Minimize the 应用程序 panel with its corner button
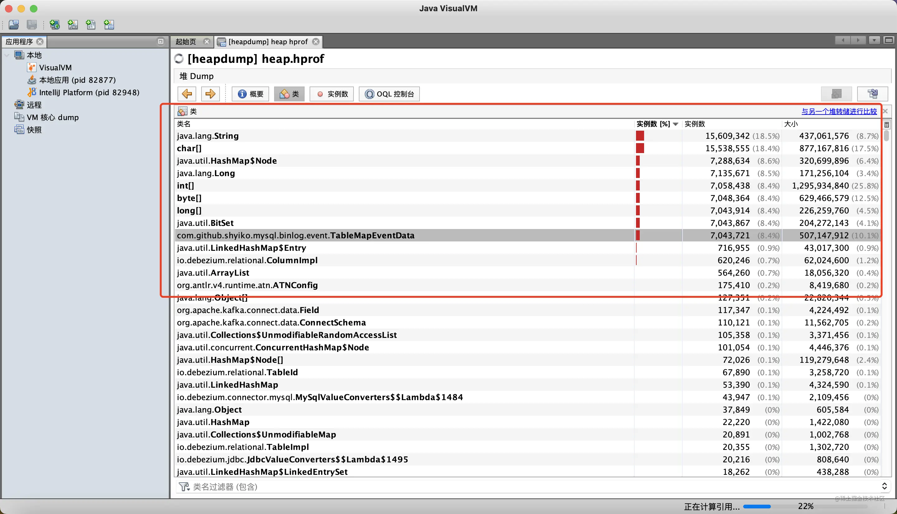 point(161,41)
